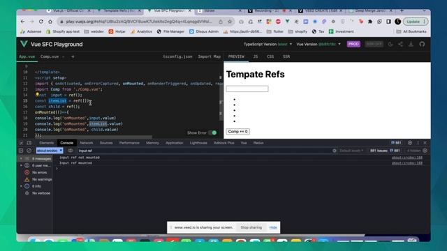This screenshot has height=251, width=447.
Task: Open a new browser tab
Action: 402,11
